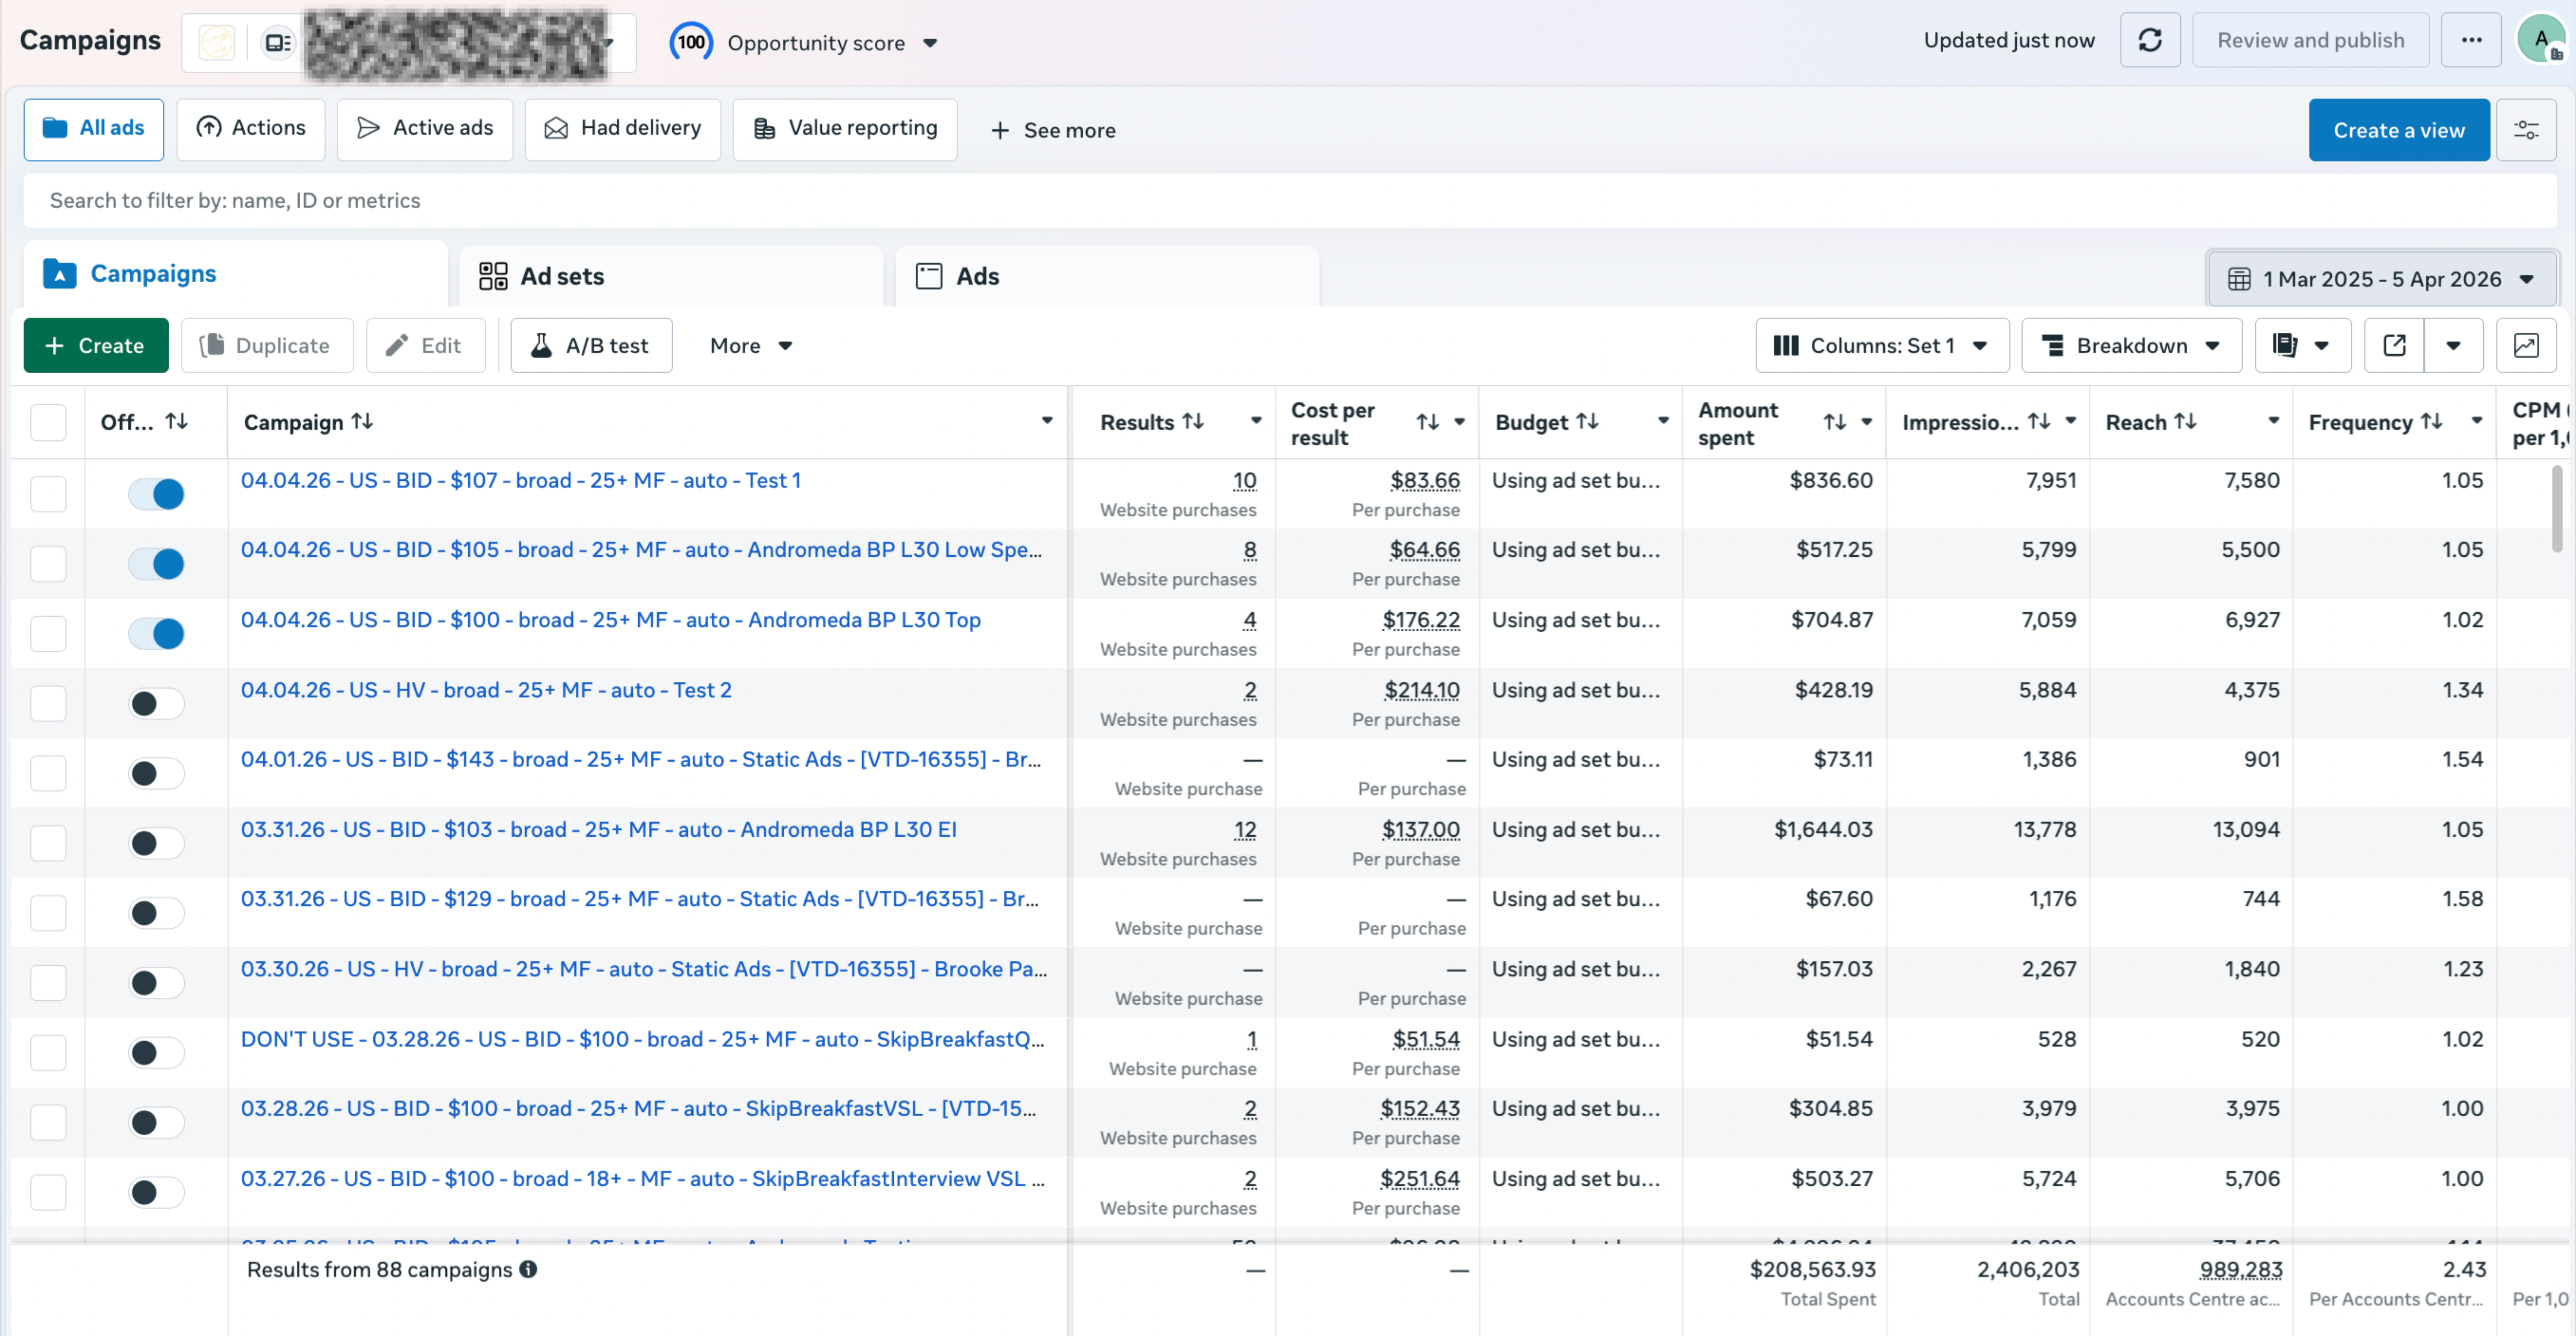The width and height of the screenshot is (2576, 1336).
Task: Turn on 03.31.26 $103 Andromeda BP L30 EI campaign
Action: click(x=156, y=843)
